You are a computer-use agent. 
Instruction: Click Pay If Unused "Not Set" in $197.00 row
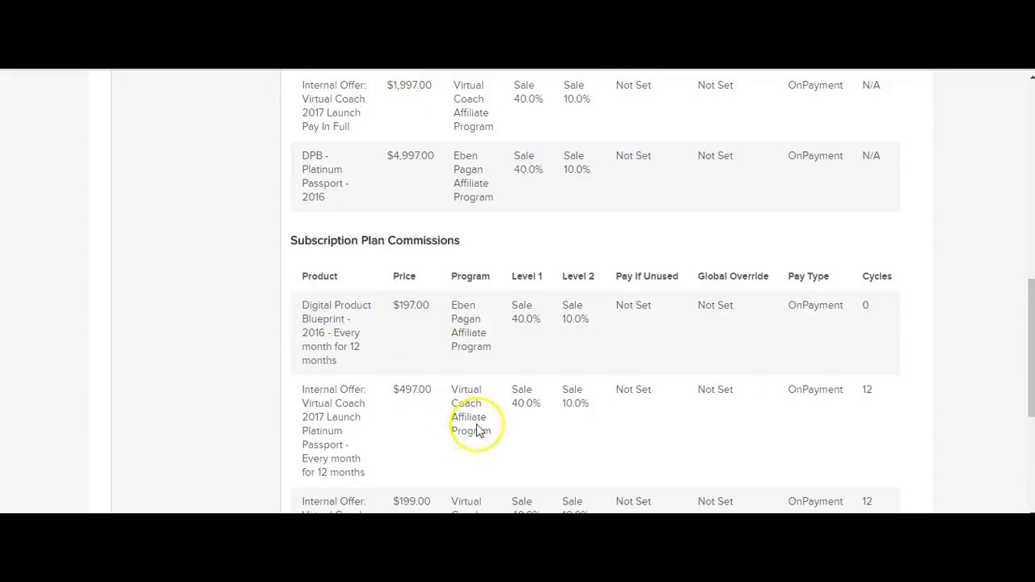pyautogui.click(x=633, y=305)
